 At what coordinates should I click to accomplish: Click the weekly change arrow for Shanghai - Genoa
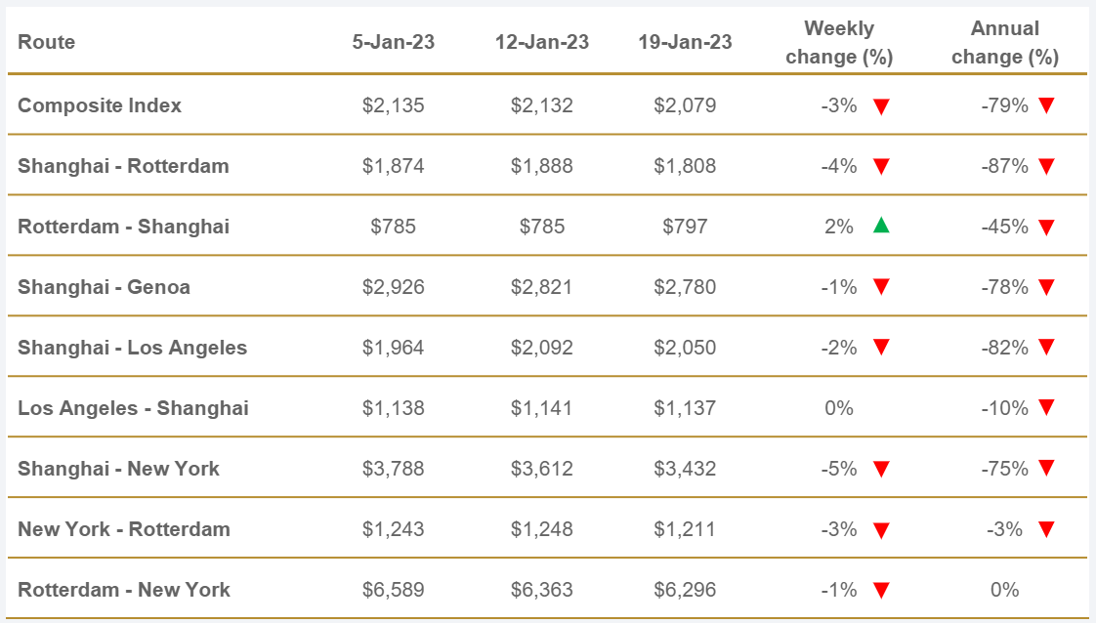(881, 287)
